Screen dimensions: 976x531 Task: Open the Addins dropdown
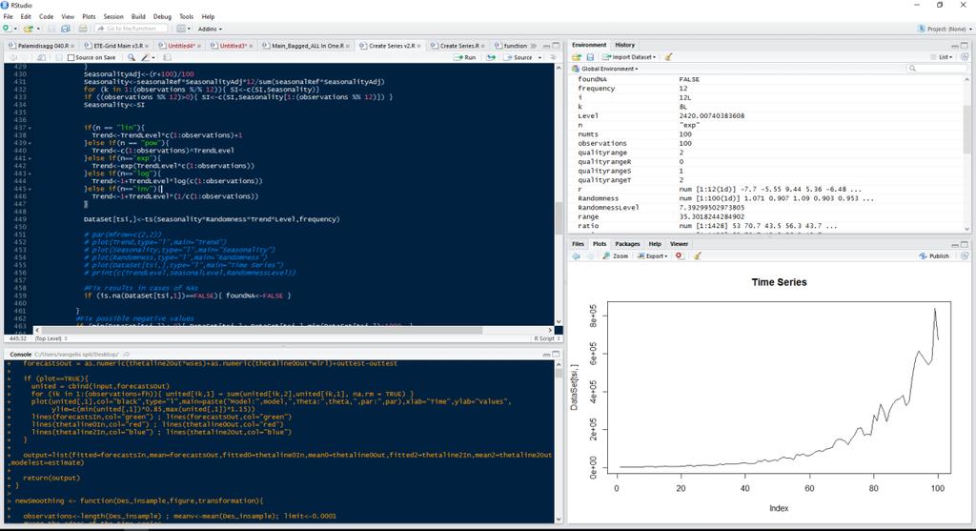(x=210, y=29)
